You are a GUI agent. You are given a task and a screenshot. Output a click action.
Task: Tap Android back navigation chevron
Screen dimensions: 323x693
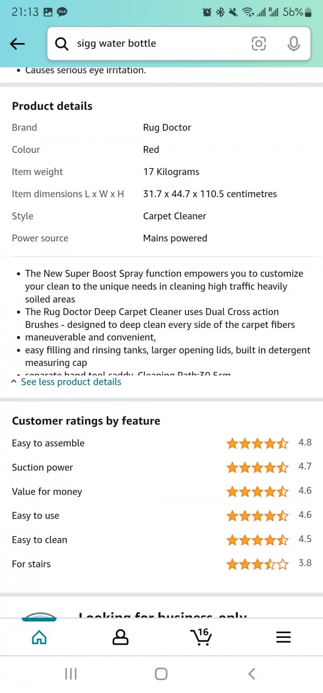[x=251, y=674]
